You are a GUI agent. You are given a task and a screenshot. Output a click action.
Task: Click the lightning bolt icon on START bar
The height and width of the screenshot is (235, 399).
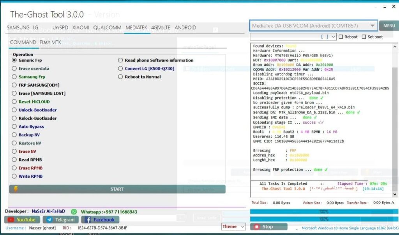16,189
